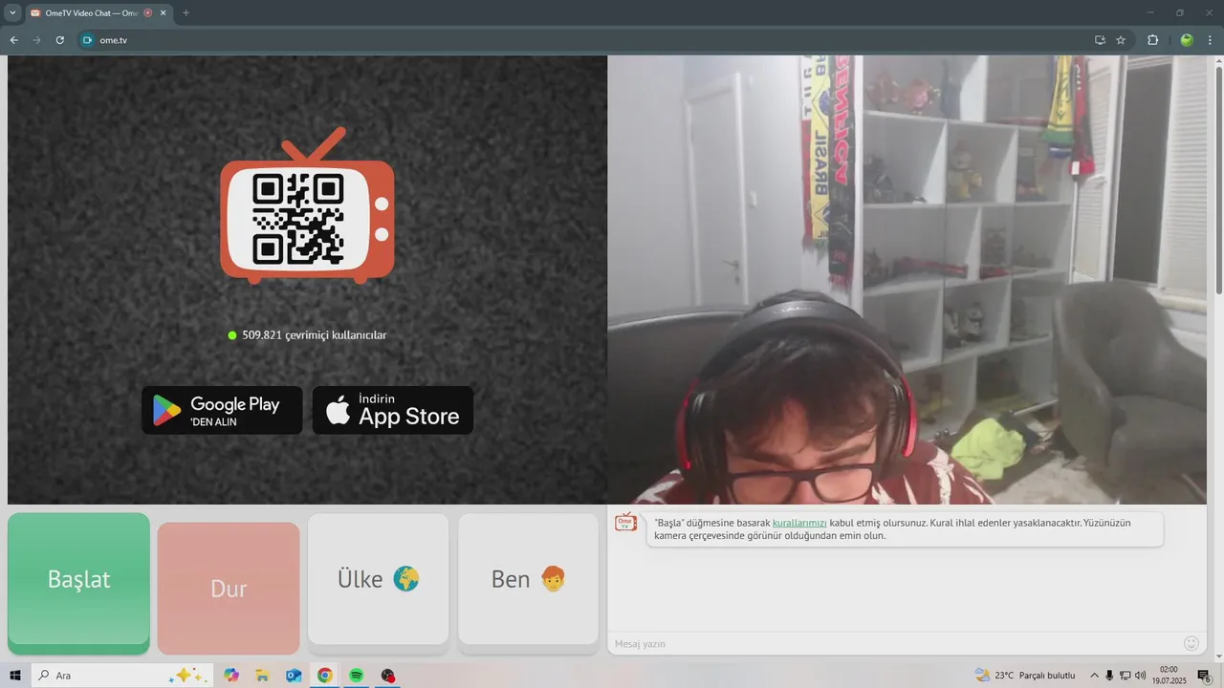Open File Explorer from the taskbar
The width and height of the screenshot is (1224, 688).
(262, 676)
